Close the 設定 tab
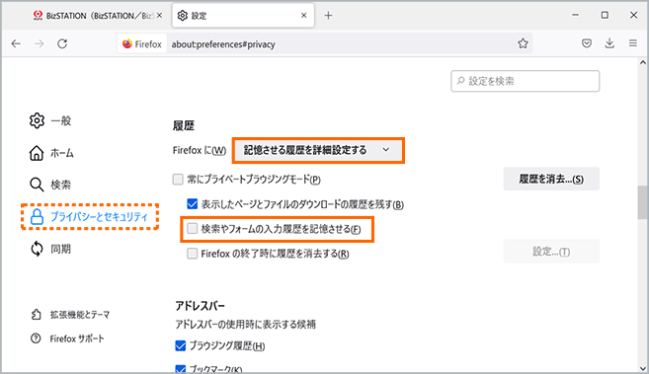 (x=304, y=16)
